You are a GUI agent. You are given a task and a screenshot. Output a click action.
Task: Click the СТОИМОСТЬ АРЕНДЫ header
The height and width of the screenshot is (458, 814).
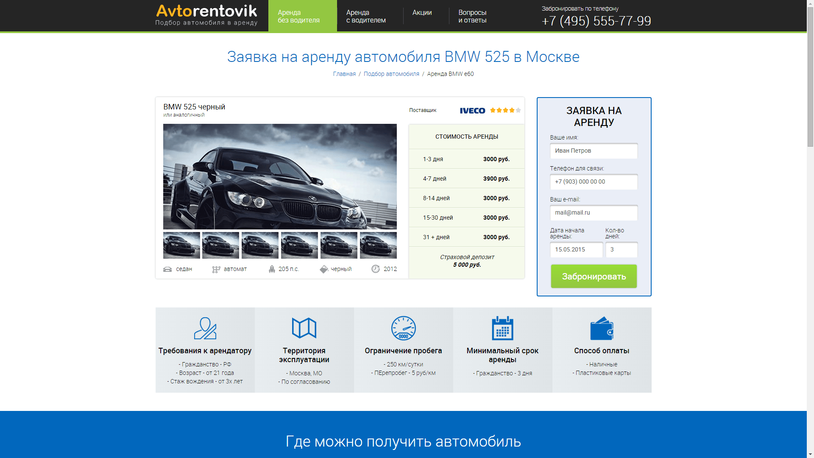pos(467,137)
